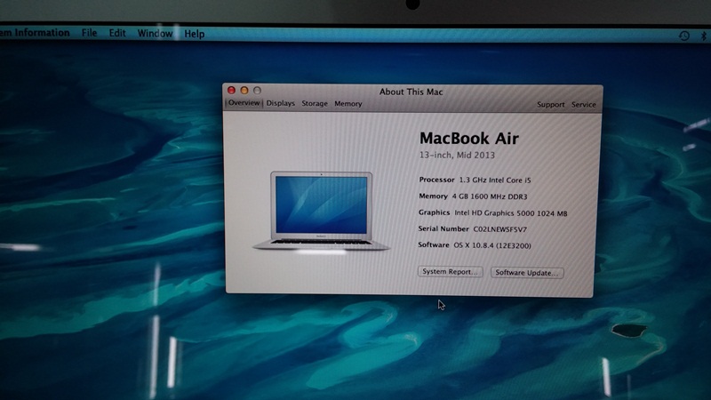Click the processor value 1.3 GHz Intel Core i5
Image resolution: width=711 pixels, height=400 pixels.
495,180
